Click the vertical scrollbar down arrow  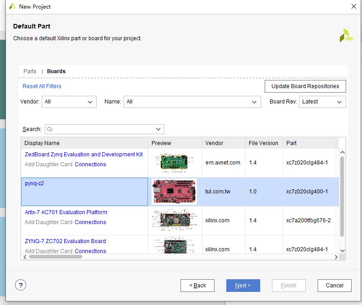(x=343, y=251)
